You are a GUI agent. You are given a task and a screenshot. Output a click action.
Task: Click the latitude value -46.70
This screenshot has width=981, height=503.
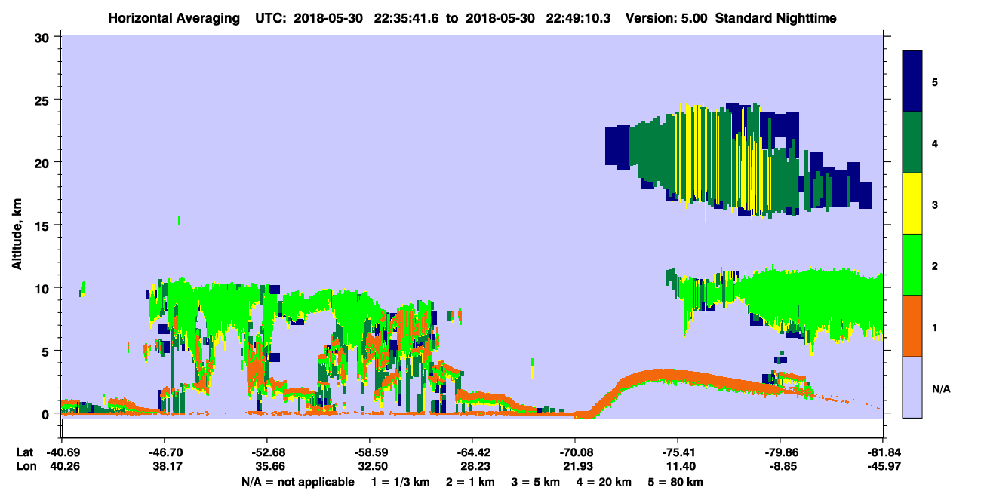click(164, 452)
